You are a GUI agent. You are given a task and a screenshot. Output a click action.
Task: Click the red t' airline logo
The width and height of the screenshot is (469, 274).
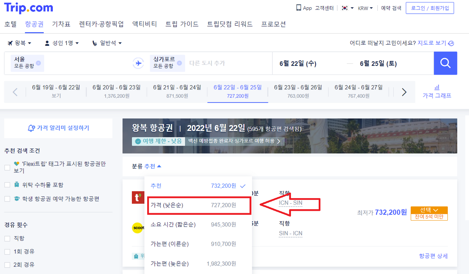[138, 197]
